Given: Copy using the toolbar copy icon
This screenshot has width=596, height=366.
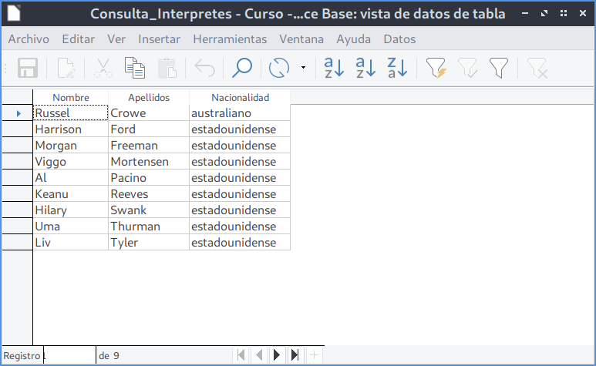Looking at the screenshot, I should click(135, 69).
